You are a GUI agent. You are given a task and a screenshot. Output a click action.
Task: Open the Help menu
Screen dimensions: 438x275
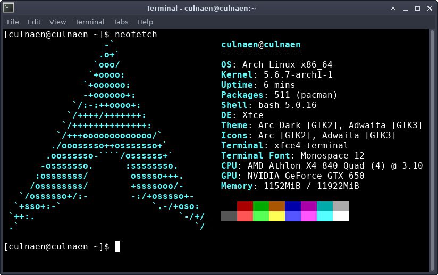145,22
